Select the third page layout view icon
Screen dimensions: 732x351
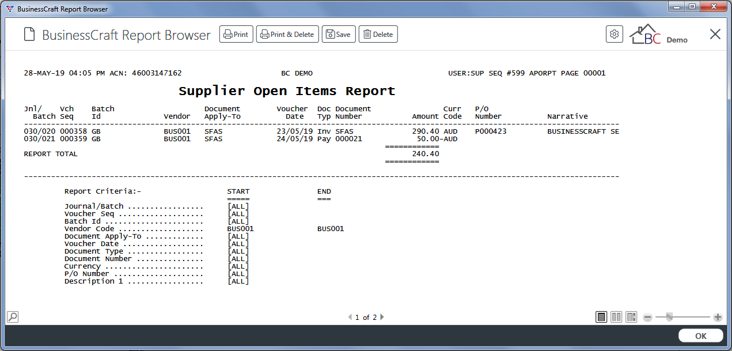coord(631,317)
